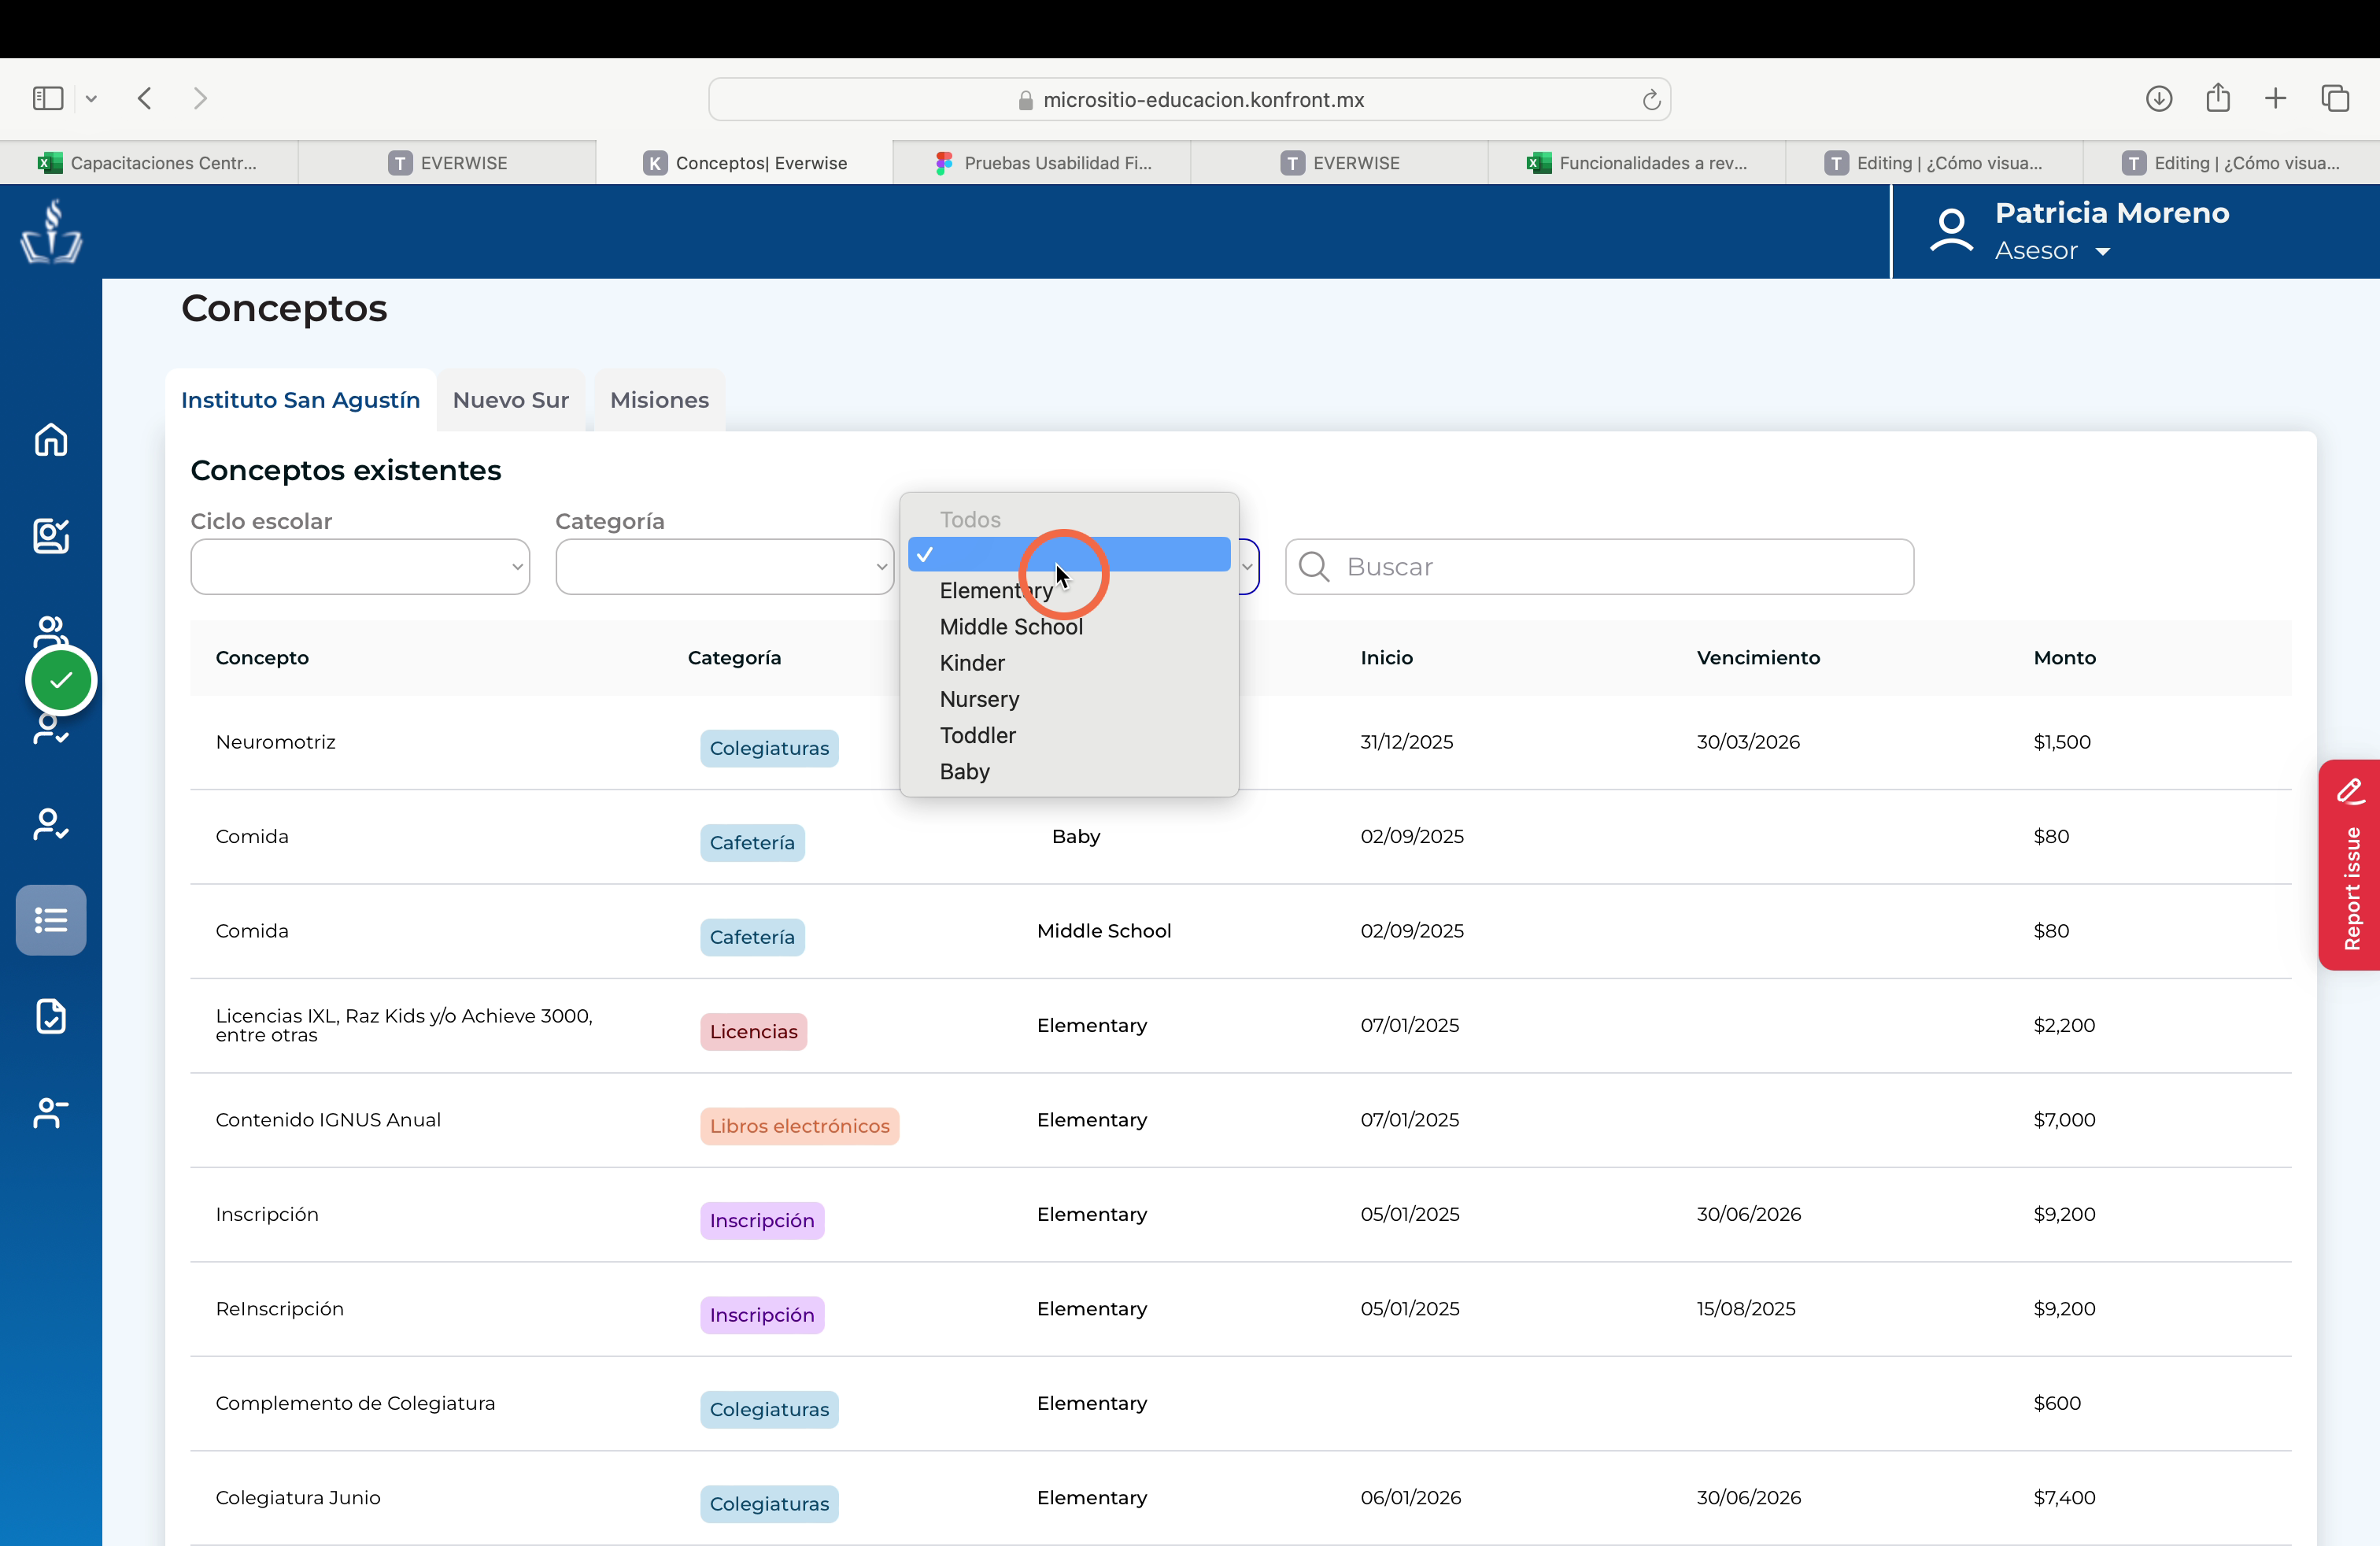Open the home icon in the sidebar
The width and height of the screenshot is (2380, 1546).
pyautogui.click(x=51, y=439)
